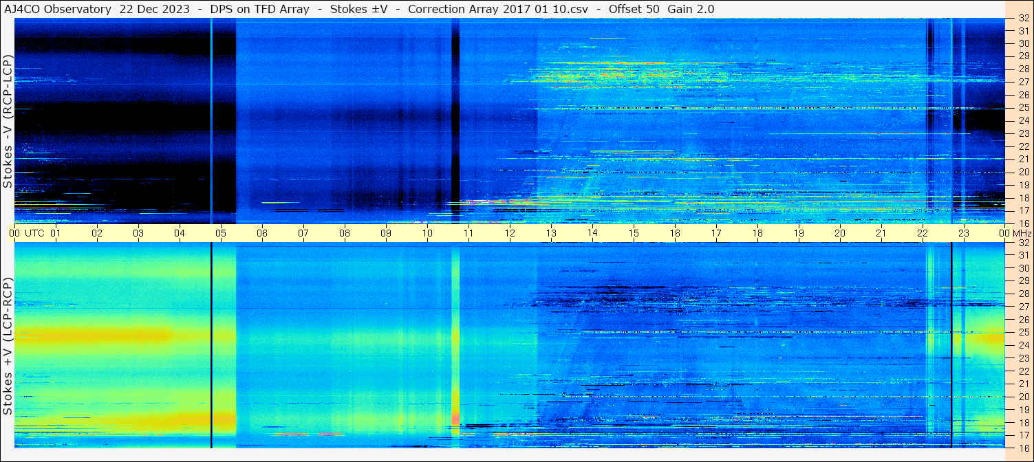Click the 28 frequency tick of Stokes -V panel
Viewport: 1034px width, 462px height.
(x=1023, y=69)
